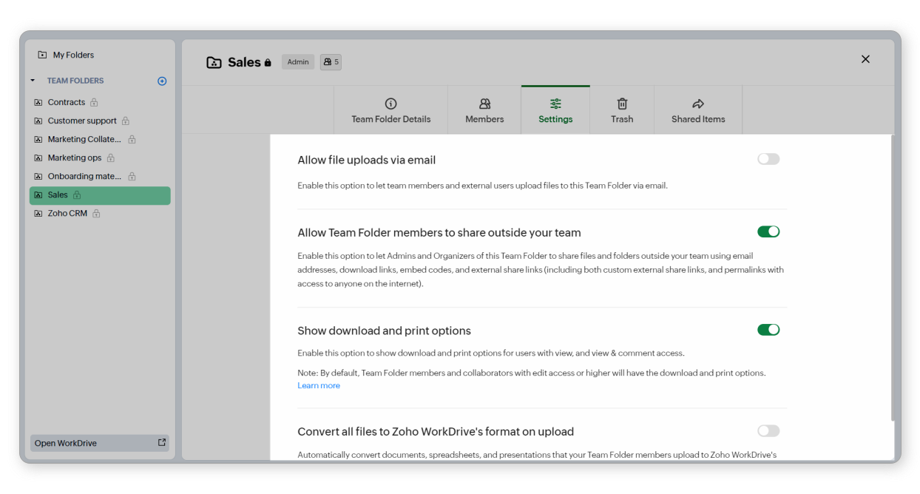Click the members count badge showing 5
The width and height of the screenshot is (920, 494).
tap(331, 62)
